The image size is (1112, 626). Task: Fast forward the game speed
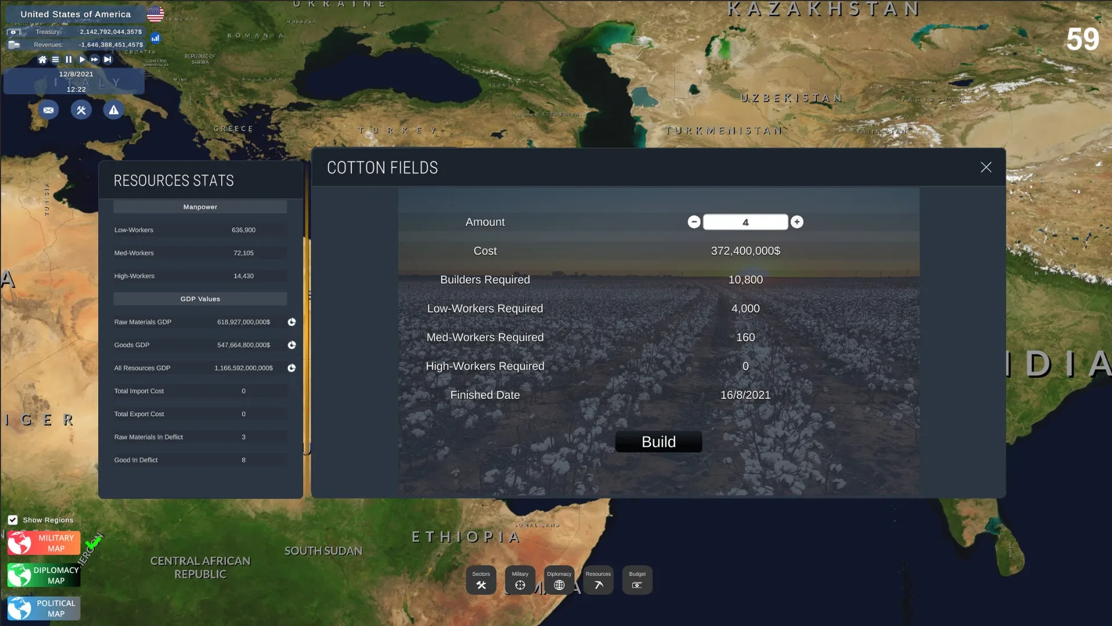(x=95, y=60)
